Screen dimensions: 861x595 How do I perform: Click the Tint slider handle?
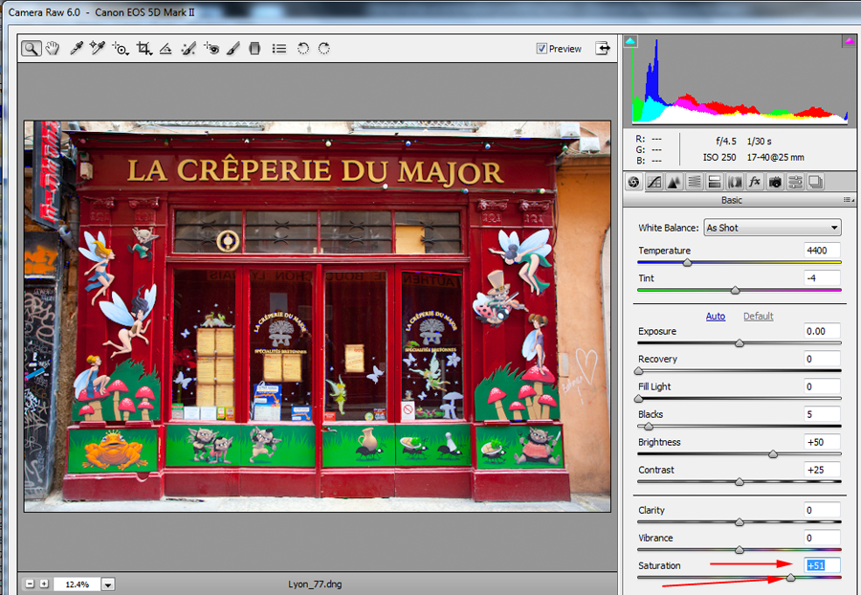736,291
